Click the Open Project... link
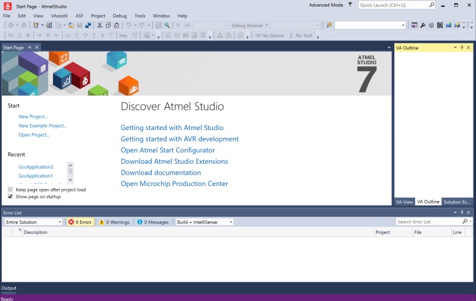 34,135
